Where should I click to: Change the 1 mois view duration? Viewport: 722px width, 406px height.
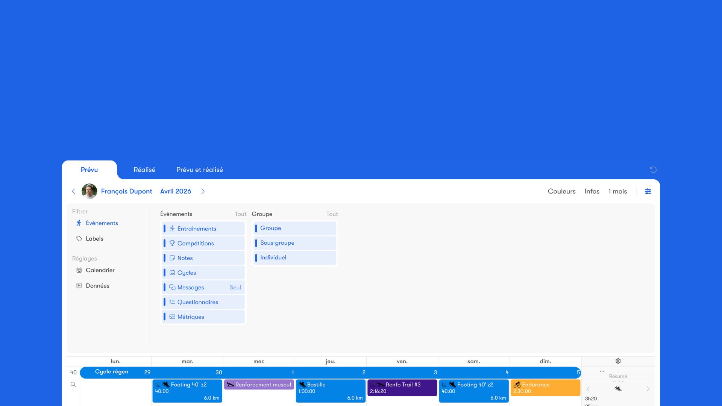pos(617,191)
